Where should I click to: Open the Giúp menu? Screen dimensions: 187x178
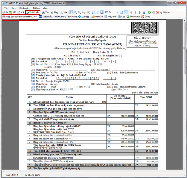46,8
